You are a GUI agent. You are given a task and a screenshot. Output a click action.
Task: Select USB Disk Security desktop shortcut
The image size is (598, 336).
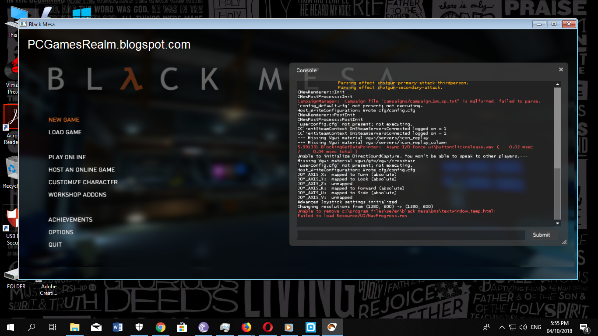[11, 224]
